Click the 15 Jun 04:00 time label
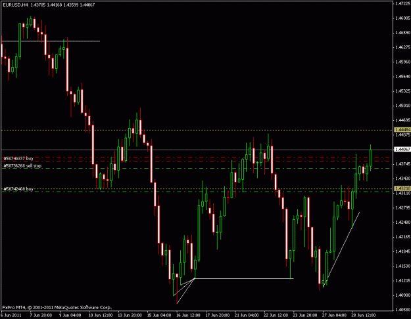411x319 pixels. (x=159, y=315)
